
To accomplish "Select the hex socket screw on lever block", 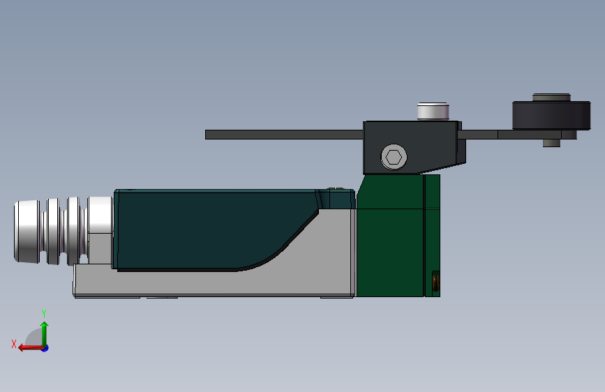I will click(394, 157).
